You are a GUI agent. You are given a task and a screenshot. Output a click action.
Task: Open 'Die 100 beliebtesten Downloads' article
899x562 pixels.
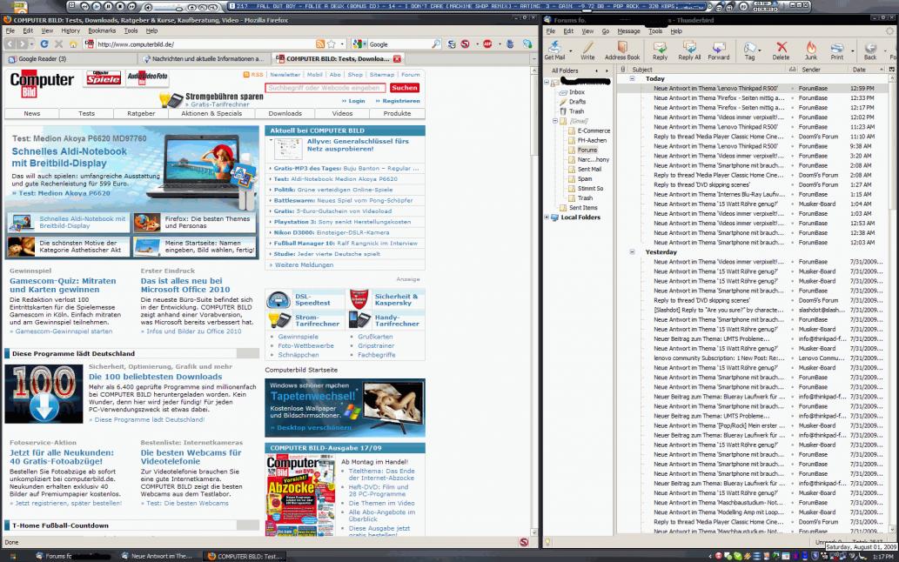[156, 377]
